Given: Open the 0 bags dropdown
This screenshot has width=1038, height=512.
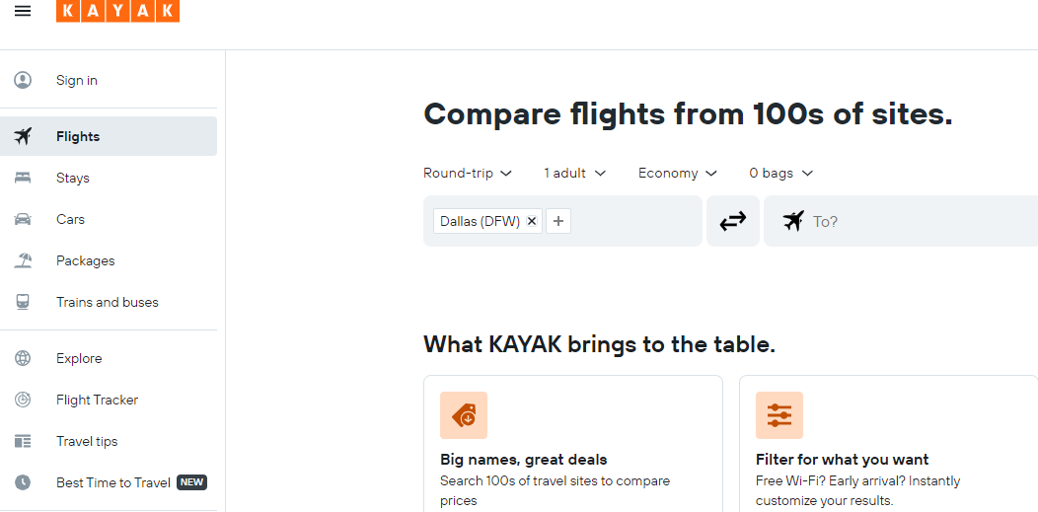Looking at the screenshot, I should pos(780,173).
